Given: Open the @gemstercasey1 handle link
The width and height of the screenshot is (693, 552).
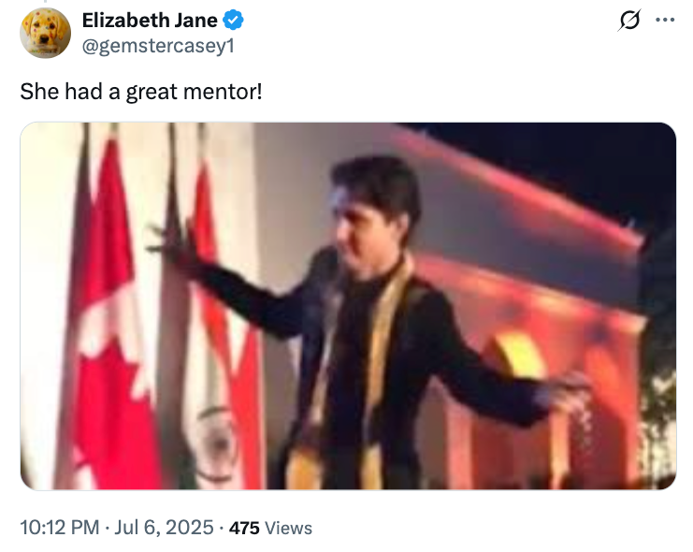Looking at the screenshot, I should pos(158,46).
